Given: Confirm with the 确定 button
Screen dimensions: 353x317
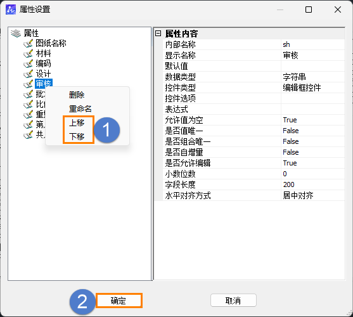Looking at the screenshot, I should pos(119,301).
